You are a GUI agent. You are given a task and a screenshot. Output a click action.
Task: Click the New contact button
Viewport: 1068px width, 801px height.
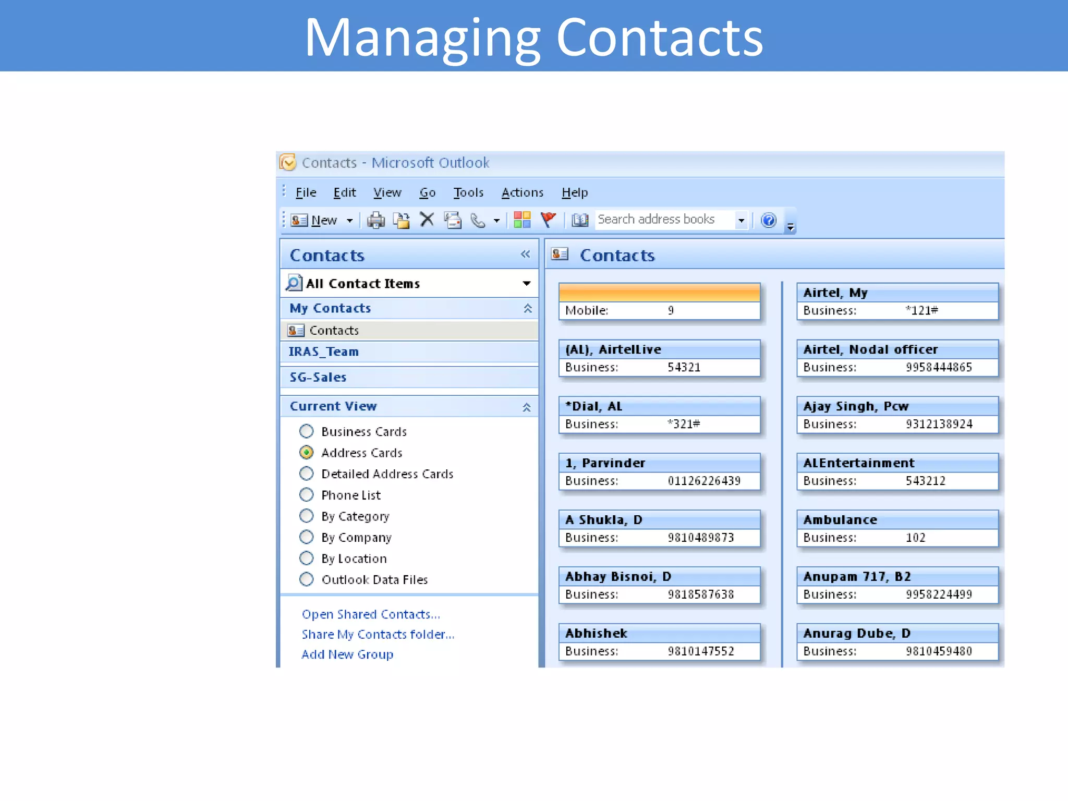coord(314,220)
